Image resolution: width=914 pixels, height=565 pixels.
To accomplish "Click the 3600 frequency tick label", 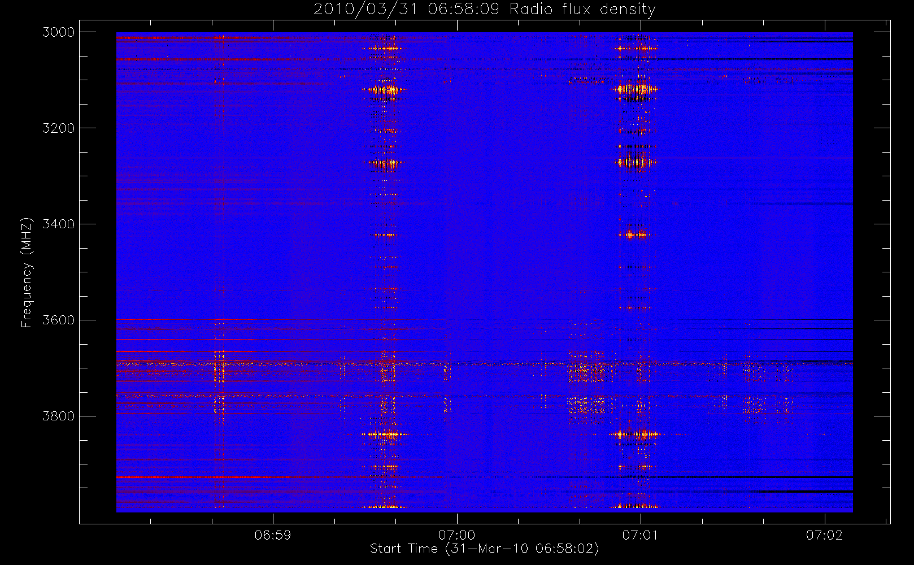I will click(x=59, y=320).
